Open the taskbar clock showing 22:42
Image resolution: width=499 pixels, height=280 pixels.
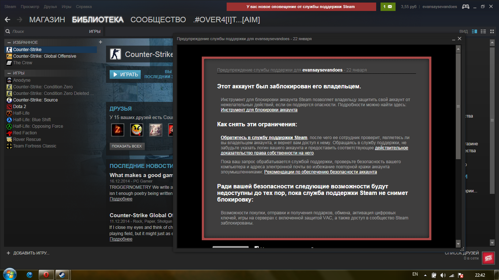coord(480,275)
